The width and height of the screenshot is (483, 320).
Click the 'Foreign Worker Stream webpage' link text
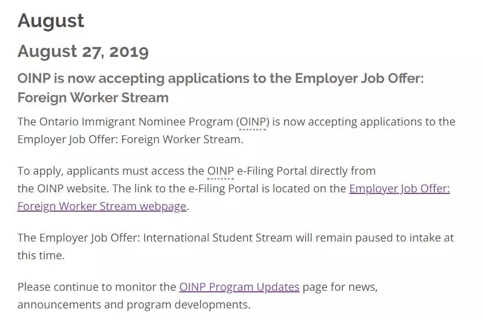tap(102, 206)
